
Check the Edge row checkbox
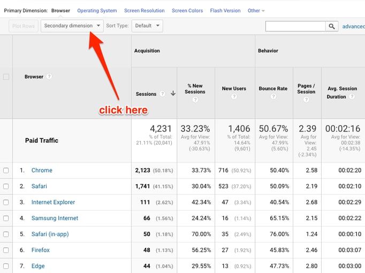[6, 266]
